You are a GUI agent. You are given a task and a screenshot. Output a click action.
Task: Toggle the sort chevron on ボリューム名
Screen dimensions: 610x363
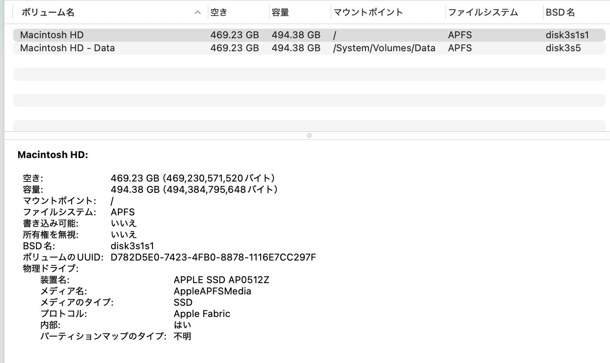tap(198, 12)
